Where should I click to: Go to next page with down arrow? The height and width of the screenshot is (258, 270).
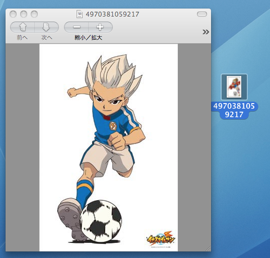point(46,27)
